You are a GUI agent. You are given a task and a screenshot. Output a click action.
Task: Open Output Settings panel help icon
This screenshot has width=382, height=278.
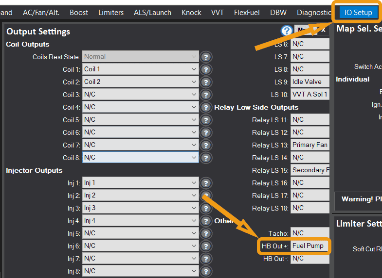point(287,31)
